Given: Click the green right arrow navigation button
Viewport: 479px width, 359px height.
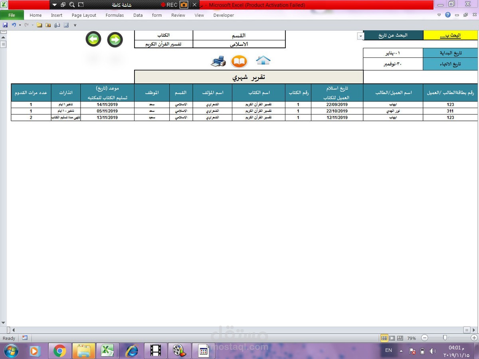Looking at the screenshot, I should coord(115,39).
